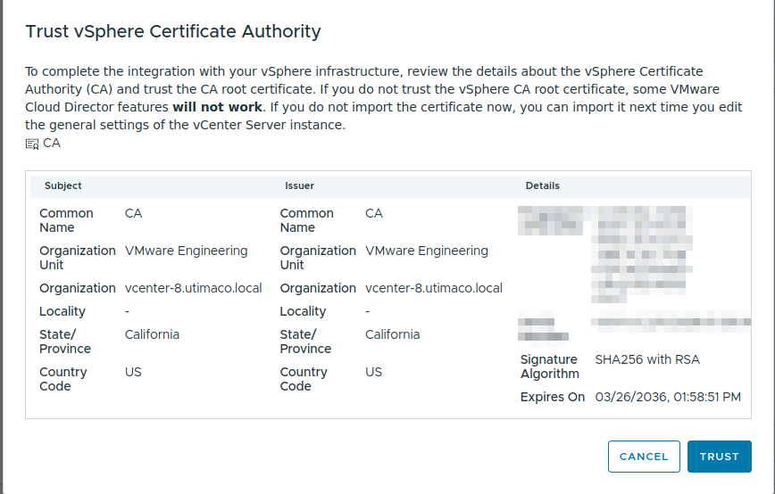Click Issuer Organization Unit value VMware Engineering
775x494 pixels.
(x=427, y=251)
